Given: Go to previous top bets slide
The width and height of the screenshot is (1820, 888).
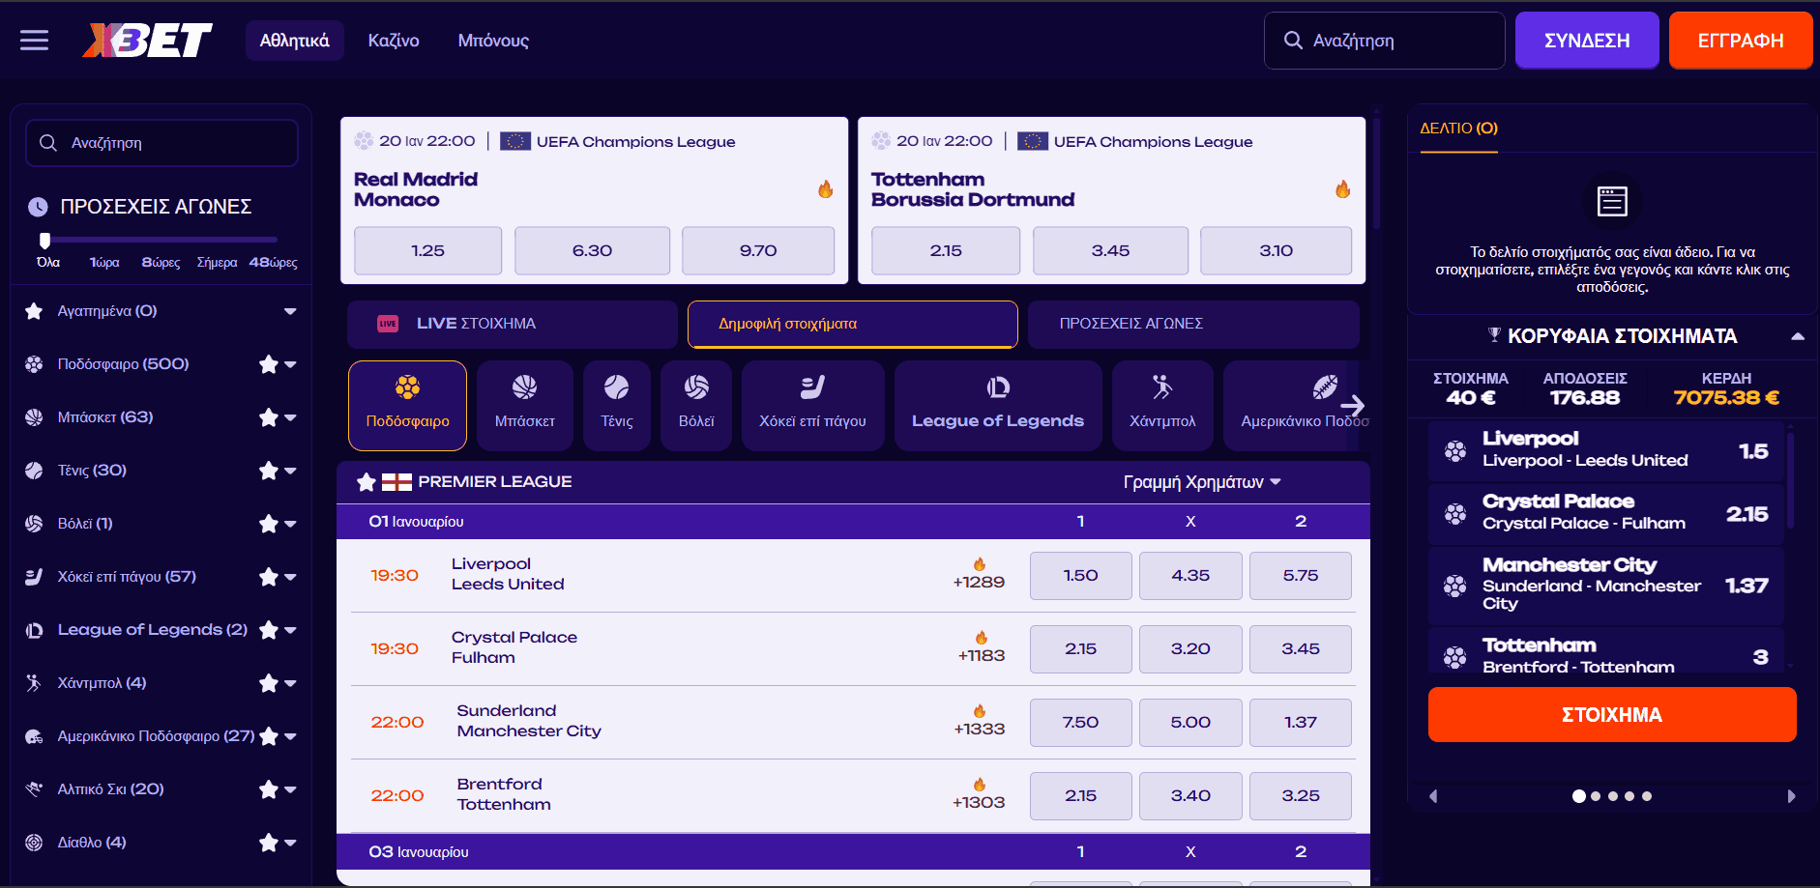Looking at the screenshot, I should 1433,796.
